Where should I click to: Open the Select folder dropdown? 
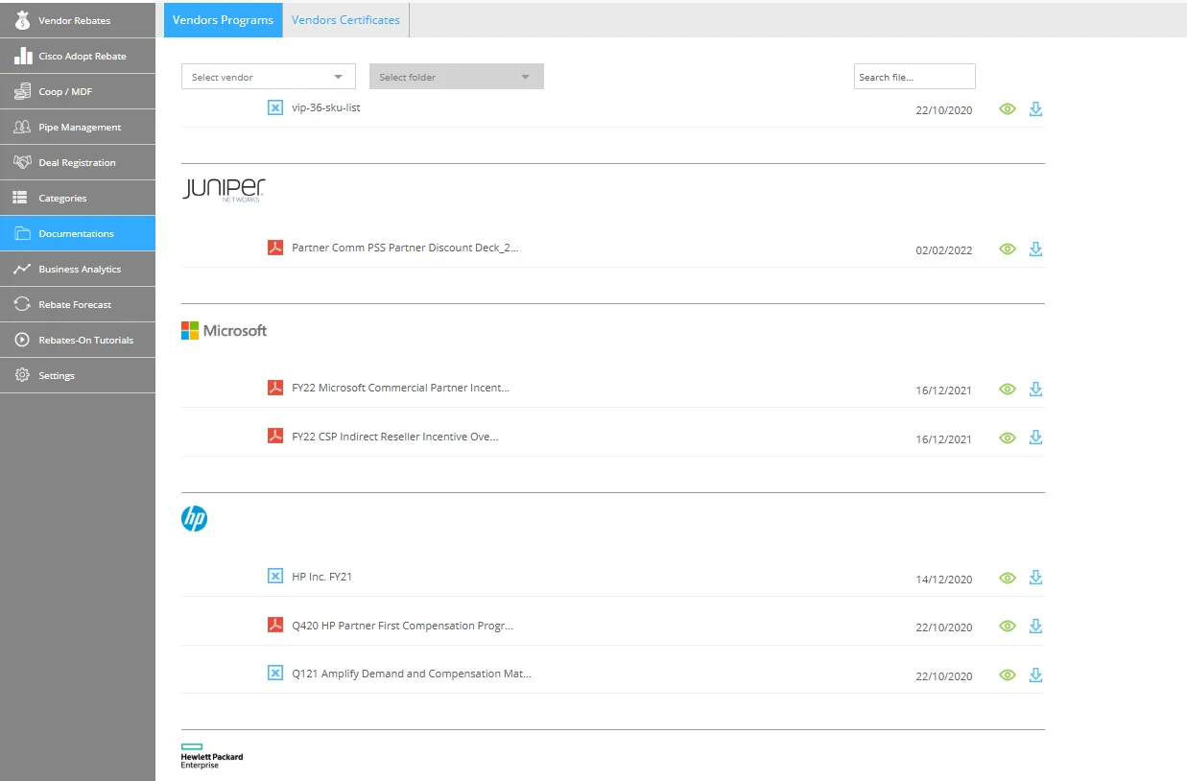point(457,77)
